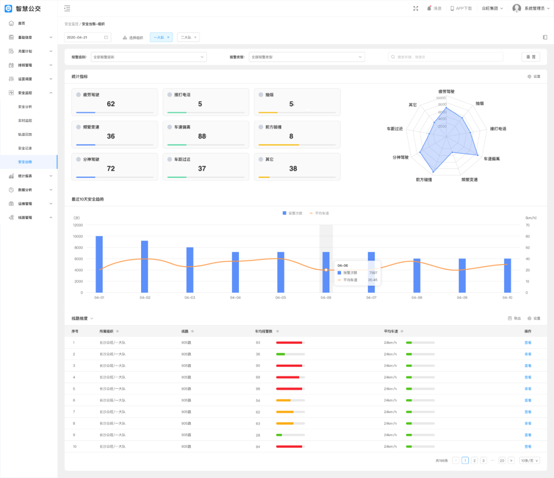Toggle the 报警次数 legend series in the chart
The image size is (554, 478).
285,213
